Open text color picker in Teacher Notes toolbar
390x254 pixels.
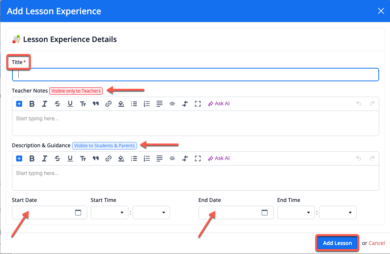[x=121, y=104]
